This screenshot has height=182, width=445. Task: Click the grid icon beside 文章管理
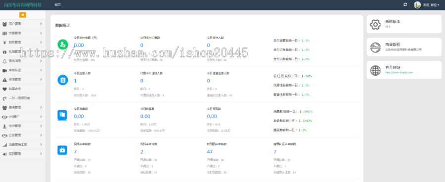[x=4, y=33]
